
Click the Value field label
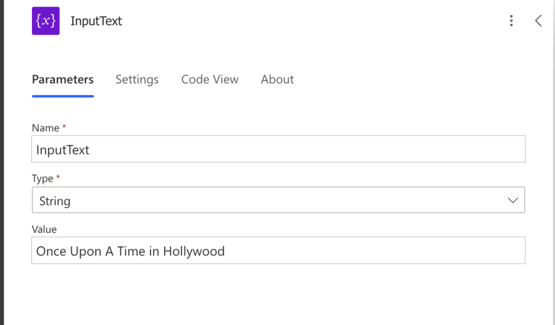tap(44, 230)
